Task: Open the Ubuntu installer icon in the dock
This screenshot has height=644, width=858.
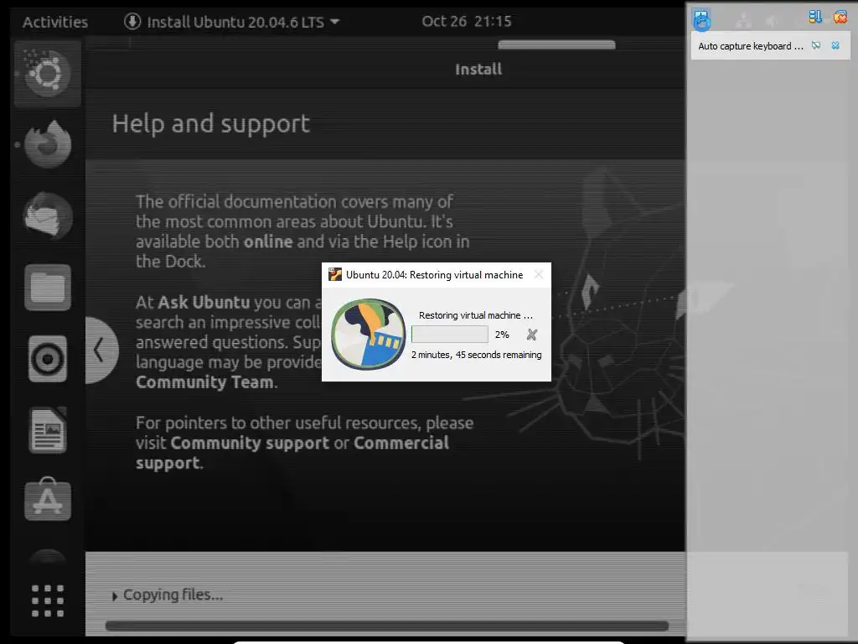Action: click(x=48, y=73)
